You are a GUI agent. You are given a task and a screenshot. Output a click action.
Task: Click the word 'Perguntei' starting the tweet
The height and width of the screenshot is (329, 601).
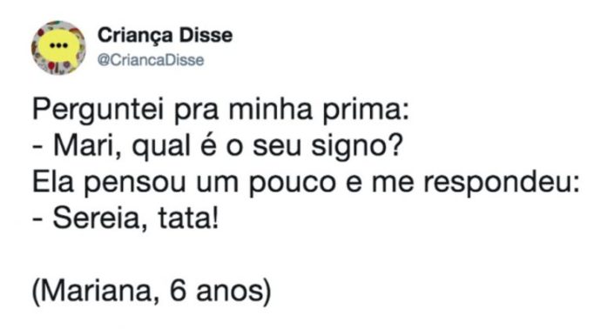(98, 111)
